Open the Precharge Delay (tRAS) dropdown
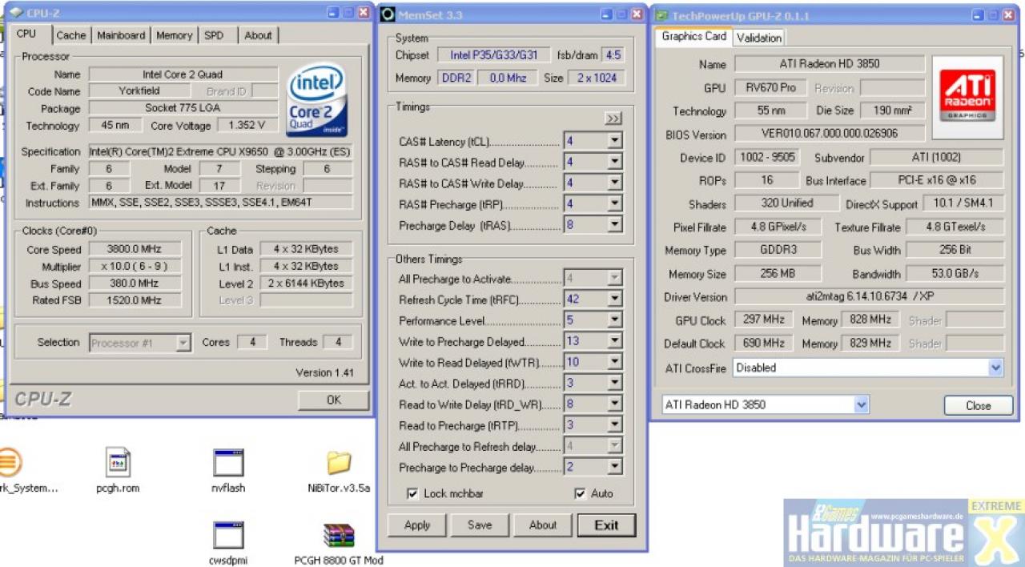 (x=615, y=225)
